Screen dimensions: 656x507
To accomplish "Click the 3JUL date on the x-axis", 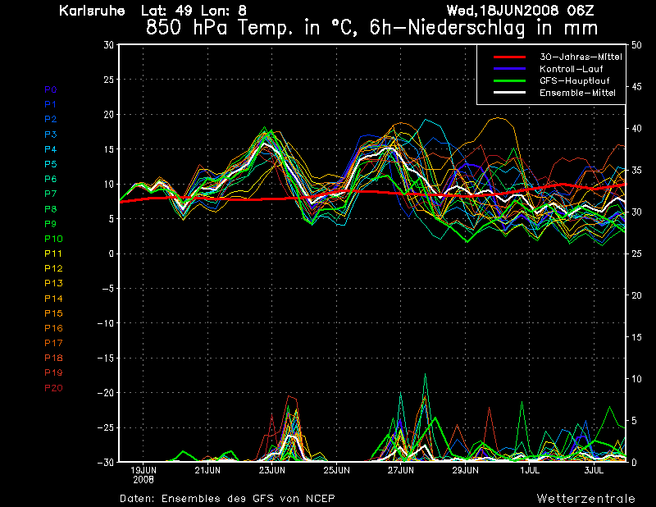I will (594, 470).
